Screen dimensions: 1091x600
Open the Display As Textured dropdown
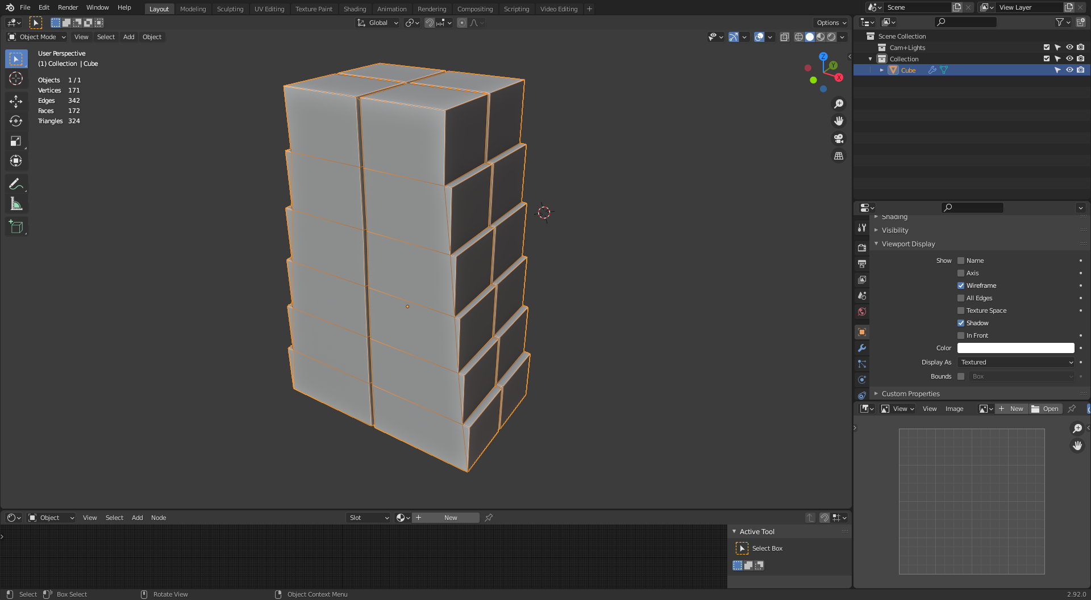pos(1015,362)
